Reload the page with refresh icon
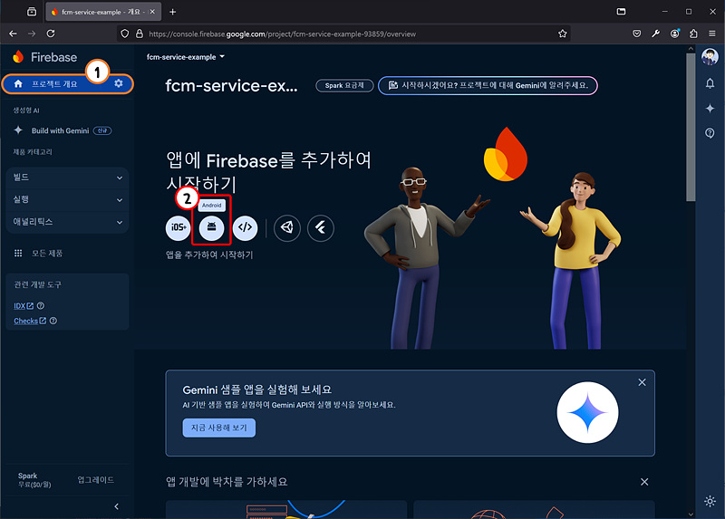 click(51, 34)
